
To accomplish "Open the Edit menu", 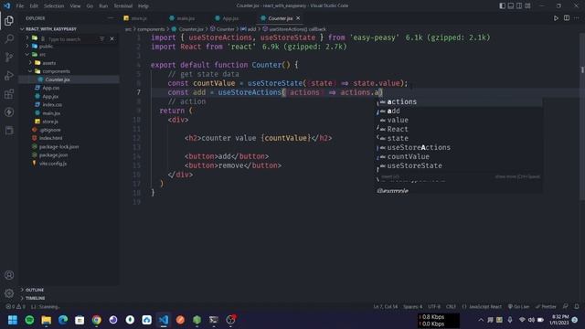I will pos(34,6).
